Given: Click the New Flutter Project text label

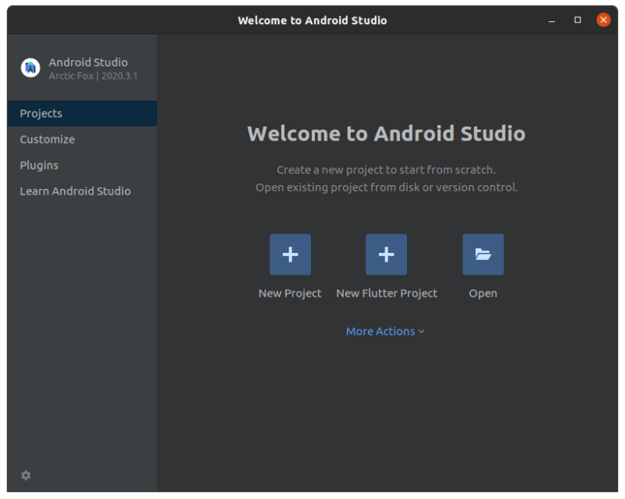Looking at the screenshot, I should (386, 294).
